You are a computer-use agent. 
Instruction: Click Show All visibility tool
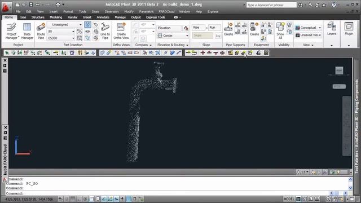click(x=280, y=30)
